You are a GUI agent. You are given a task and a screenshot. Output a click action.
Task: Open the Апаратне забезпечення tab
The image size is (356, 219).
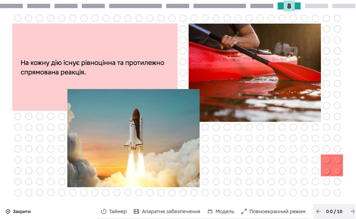(171, 212)
